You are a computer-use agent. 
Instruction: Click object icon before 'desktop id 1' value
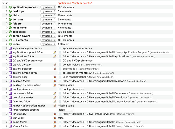point(60,69)
